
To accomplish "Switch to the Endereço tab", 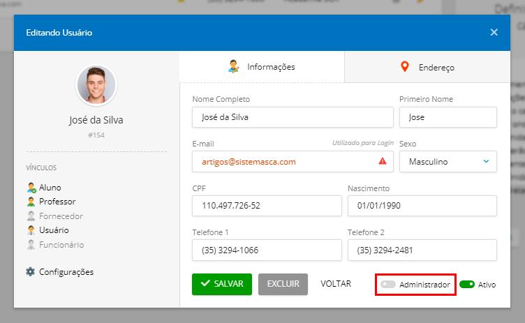I will [427, 67].
